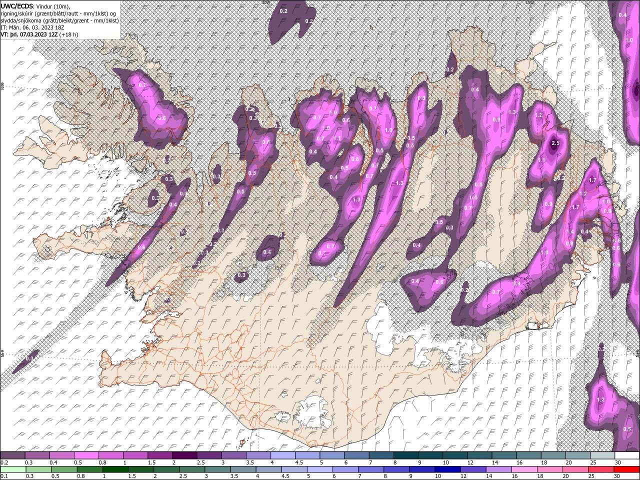Pick the pale green 0.1 swatch in the lower scale

click(x=13, y=469)
